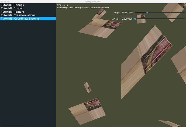Click the 'GLSL: v4.10' text
186x127 pixels.
(62, 5)
